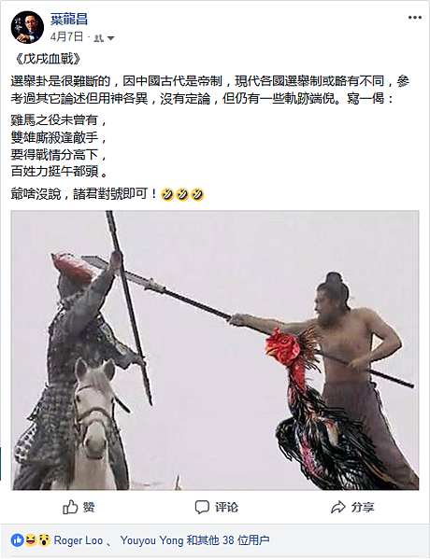The height and width of the screenshot is (560, 430).
Task: Click the thumbs-up icon to like the post
Action: [70, 507]
